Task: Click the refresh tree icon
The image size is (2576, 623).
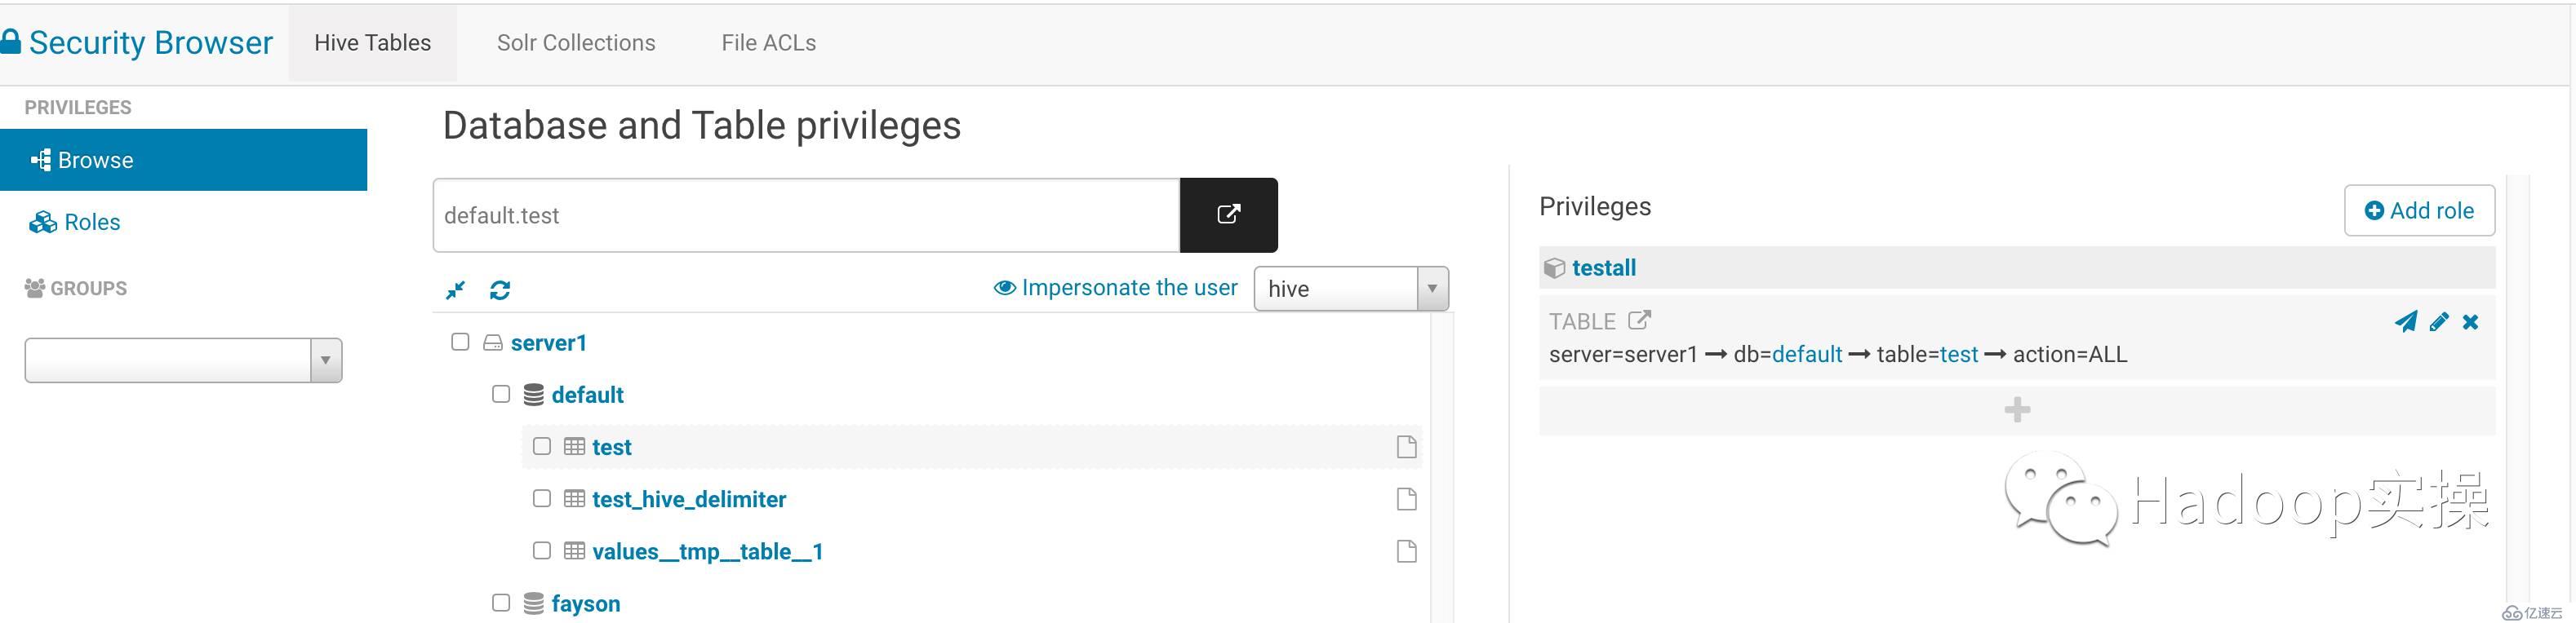Action: click(x=500, y=289)
